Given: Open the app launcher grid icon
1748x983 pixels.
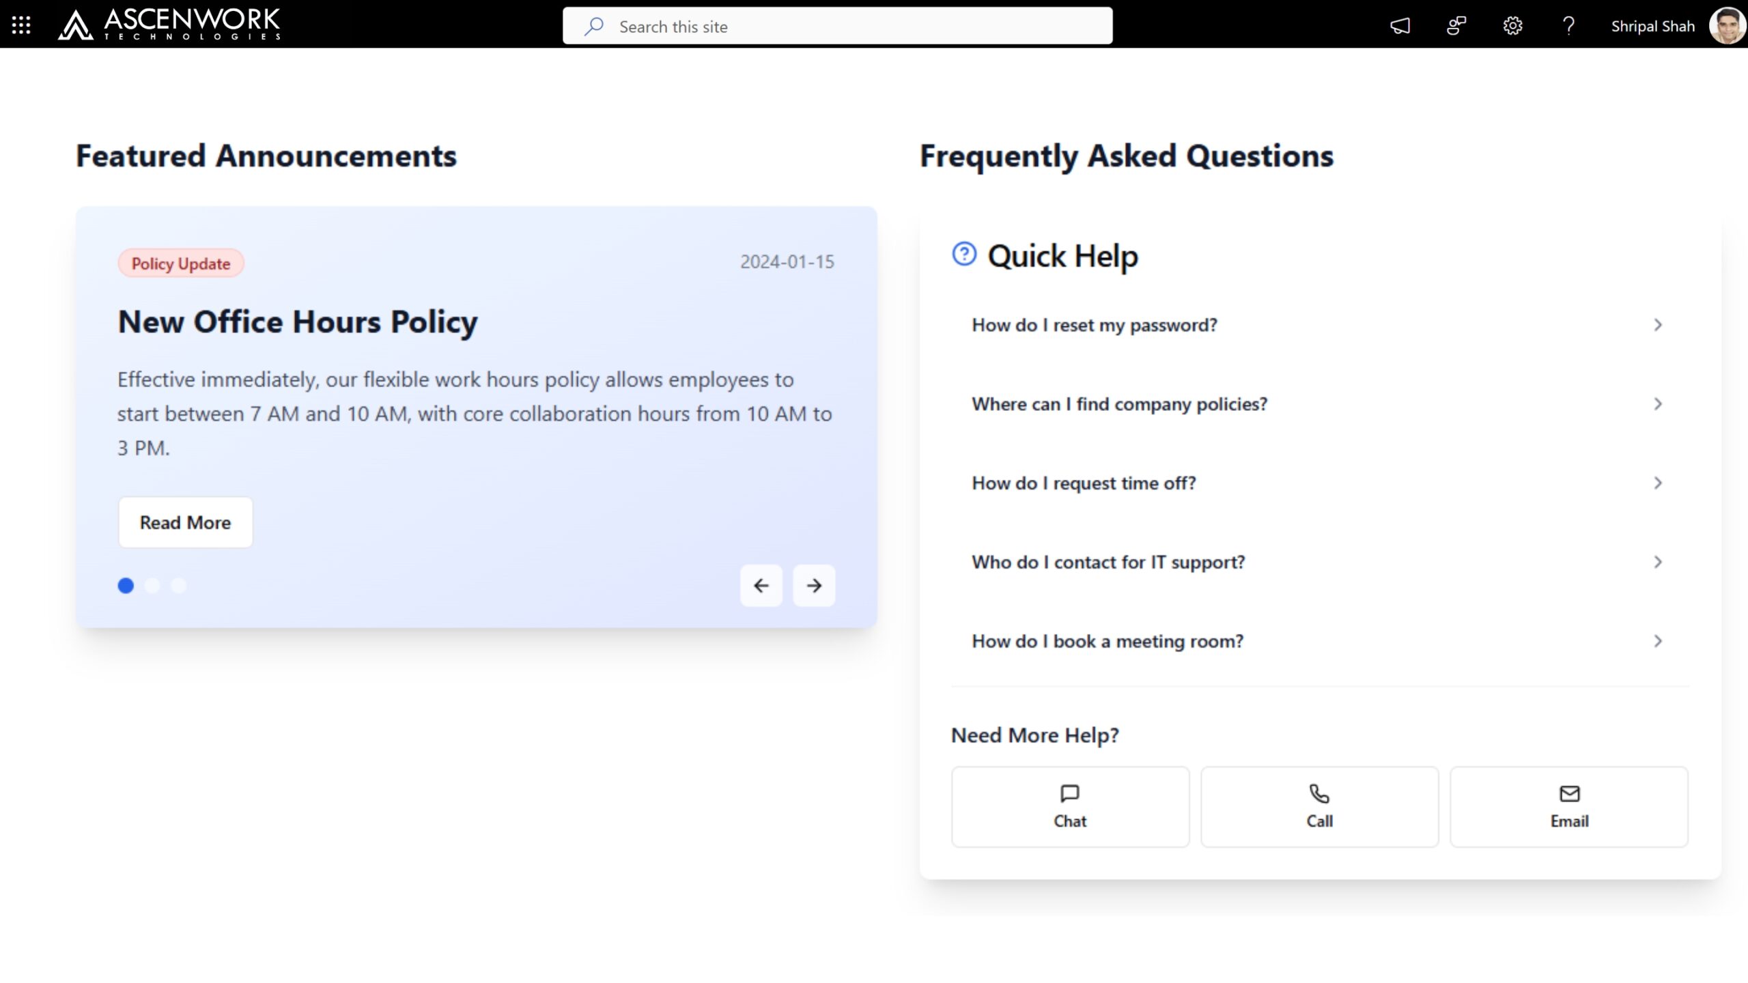Looking at the screenshot, I should (21, 25).
